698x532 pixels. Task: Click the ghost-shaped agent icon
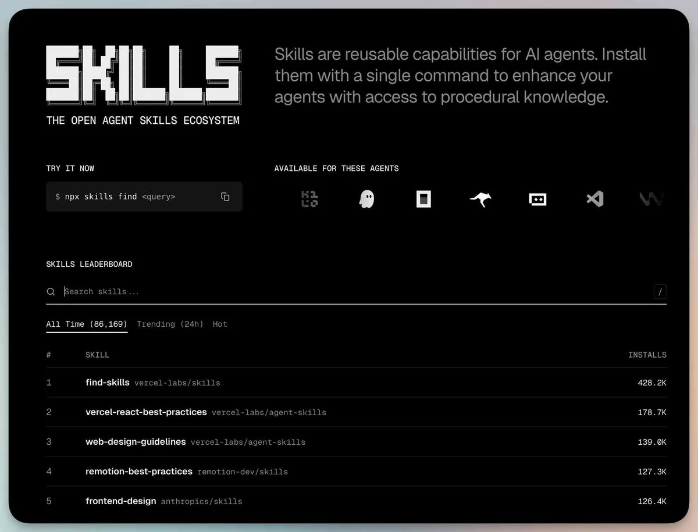pos(366,199)
